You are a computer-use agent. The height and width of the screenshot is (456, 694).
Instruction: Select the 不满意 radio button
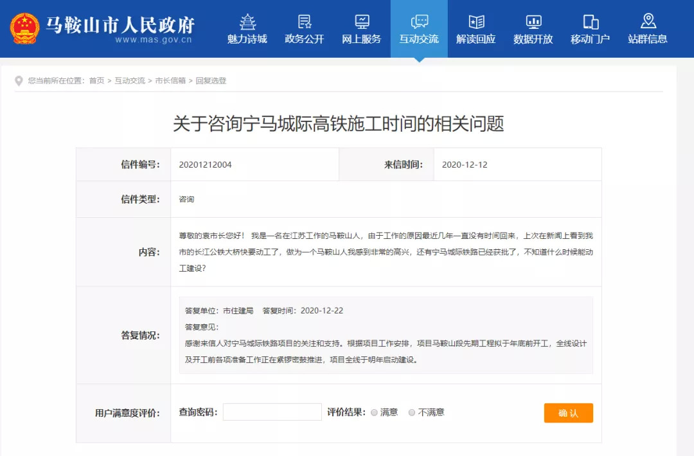(x=412, y=412)
